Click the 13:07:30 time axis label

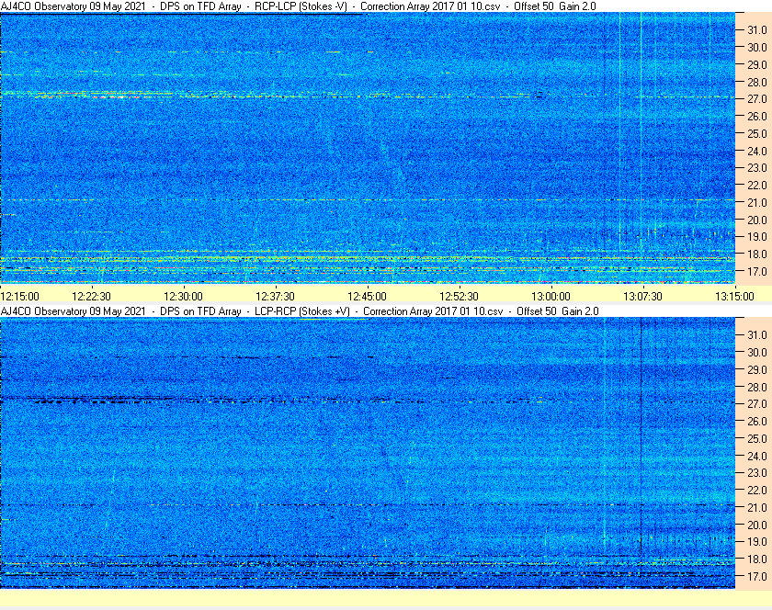pyautogui.click(x=642, y=297)
